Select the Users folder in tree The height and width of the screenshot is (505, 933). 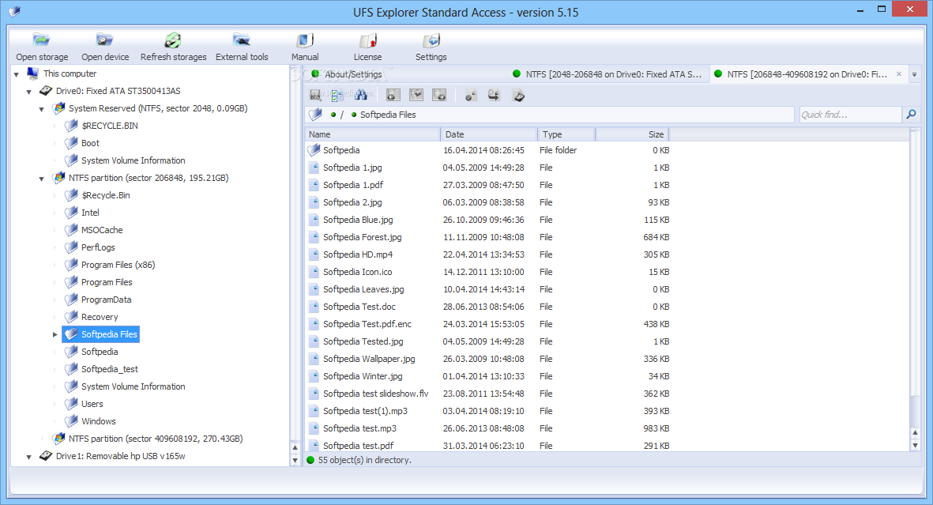92,404
